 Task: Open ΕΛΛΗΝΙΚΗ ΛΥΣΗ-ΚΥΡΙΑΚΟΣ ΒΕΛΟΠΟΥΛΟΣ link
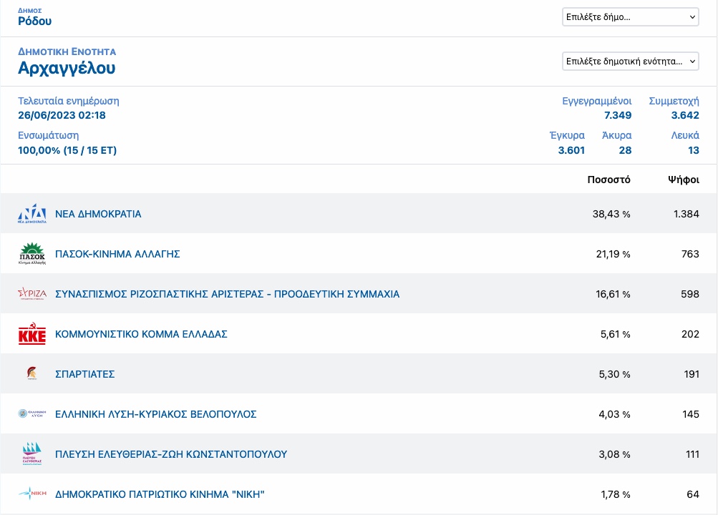(155, 414)
